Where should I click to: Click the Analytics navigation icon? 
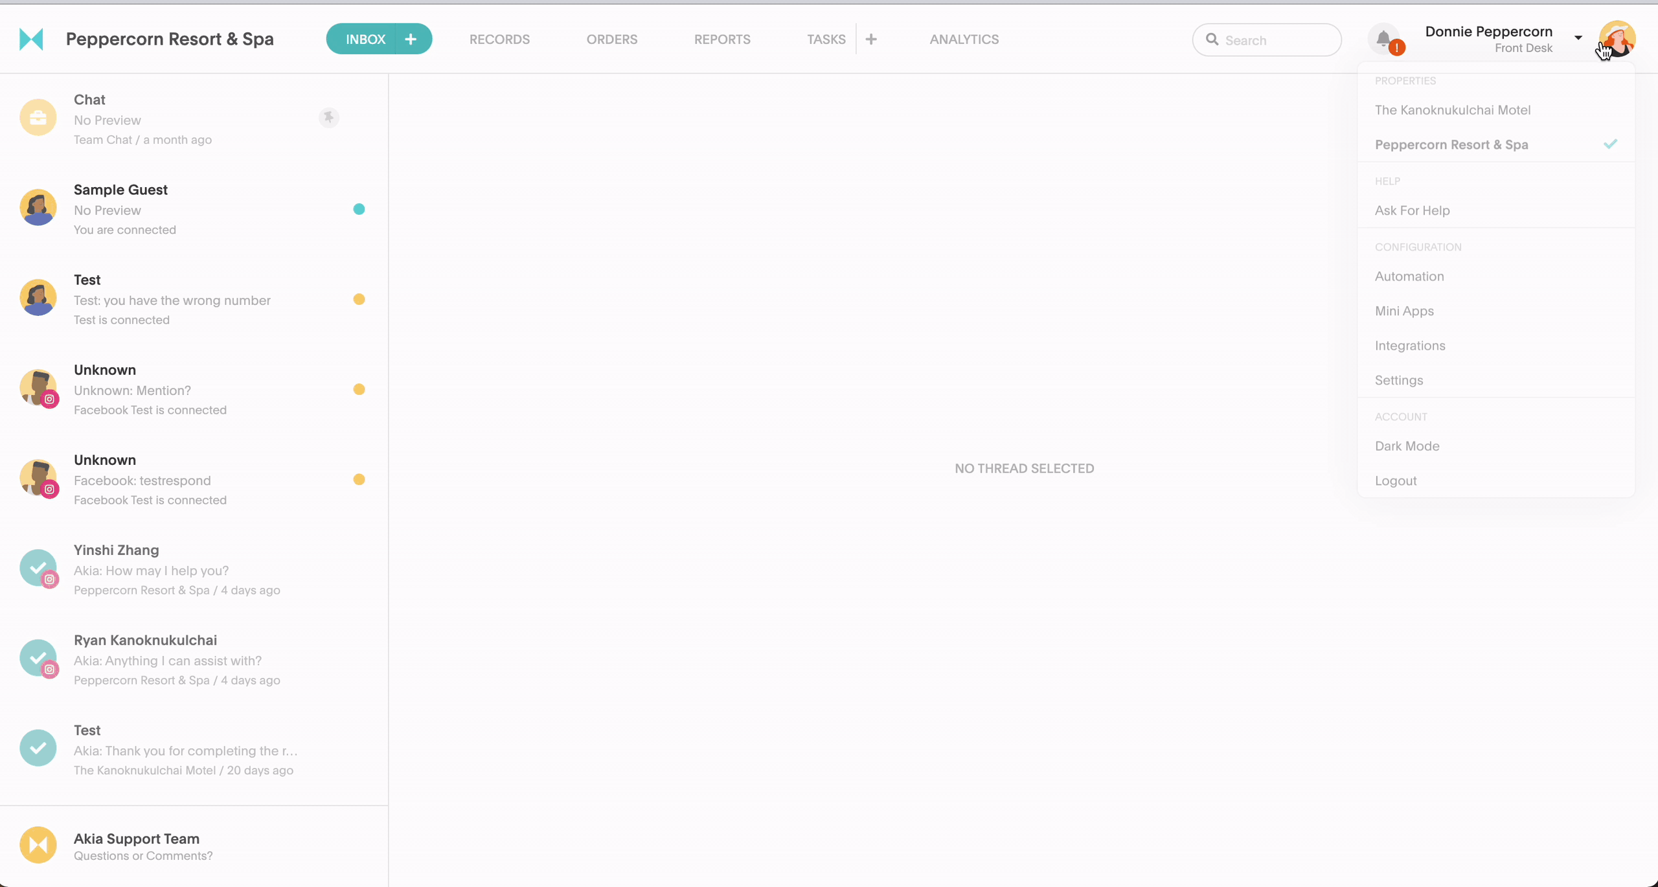tap(964, 39)
